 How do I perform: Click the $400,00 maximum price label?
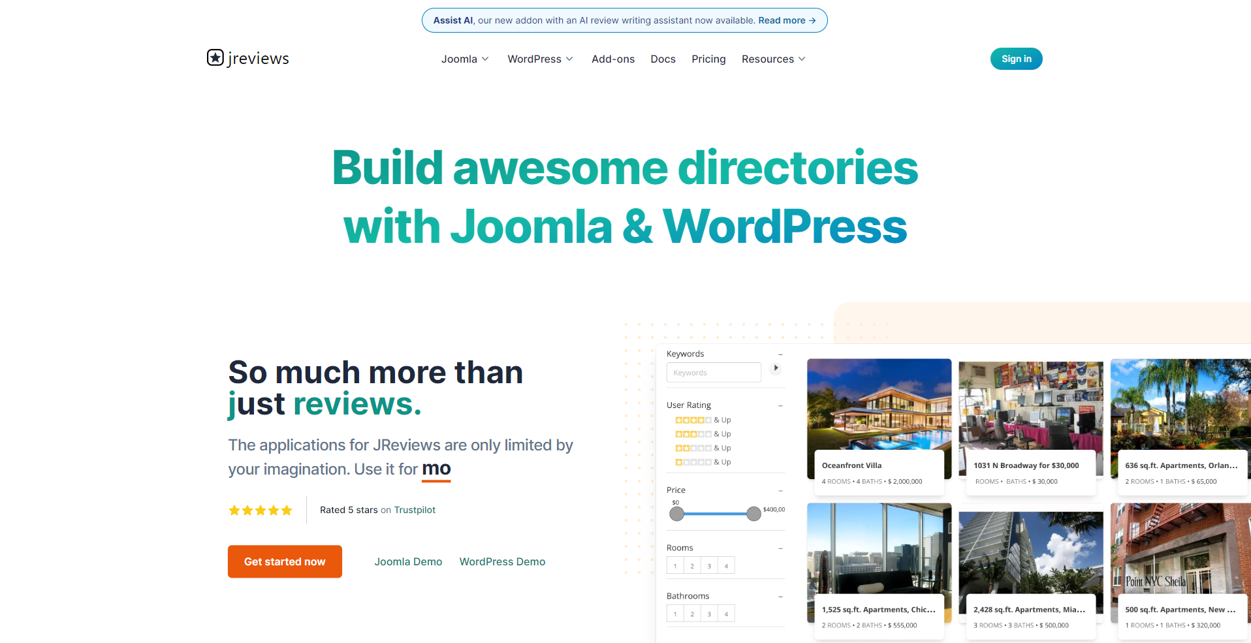pyautogui.click(x=774, y=509)
